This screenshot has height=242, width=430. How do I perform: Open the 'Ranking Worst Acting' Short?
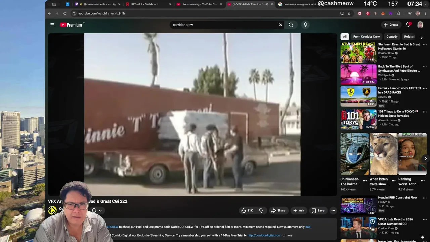click(412, 154)
